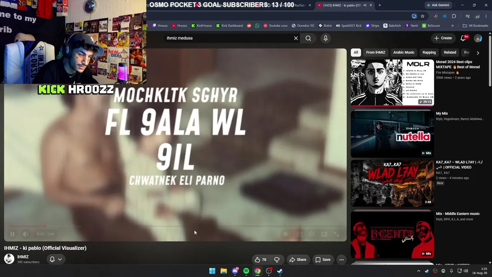The height and width of the screenshot is (277, 492).
Task: Enter fullscreen from the player controls
Action: 336,234
